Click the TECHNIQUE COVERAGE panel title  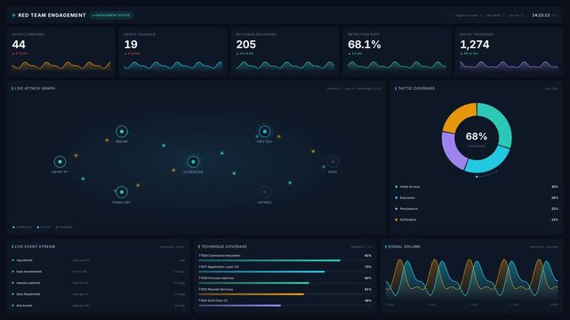224,246
